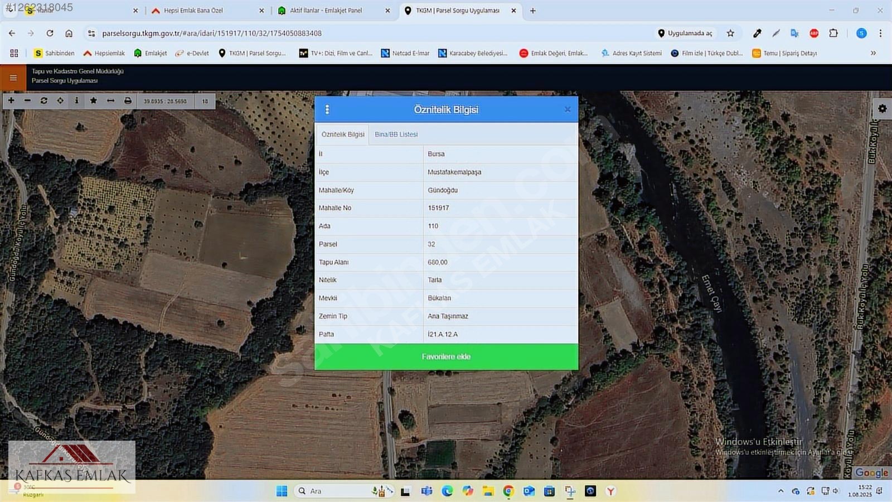Switch to Hepsi Emlak Bana Özel tab
Viewport: 892px width, 502px height.
(x=193, y=11)
